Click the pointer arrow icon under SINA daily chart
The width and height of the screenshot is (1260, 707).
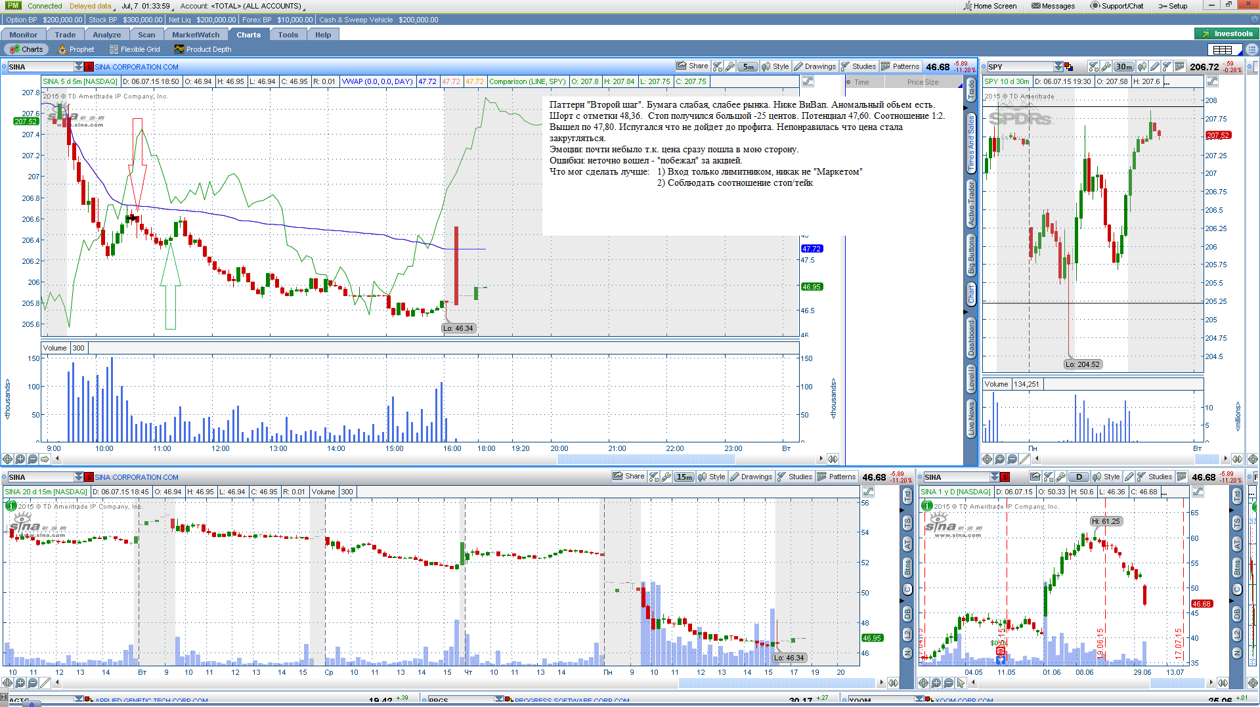(961, 683)
